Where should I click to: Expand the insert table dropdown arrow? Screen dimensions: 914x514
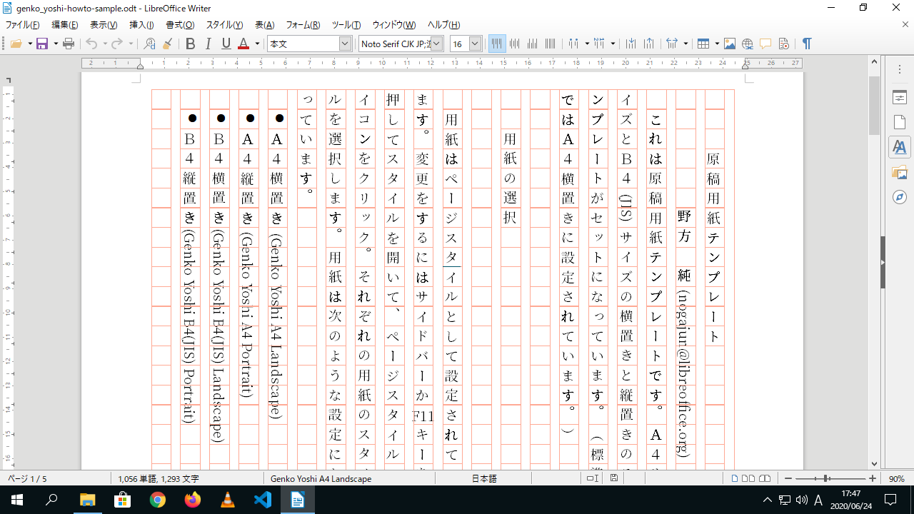pos(716,44)
